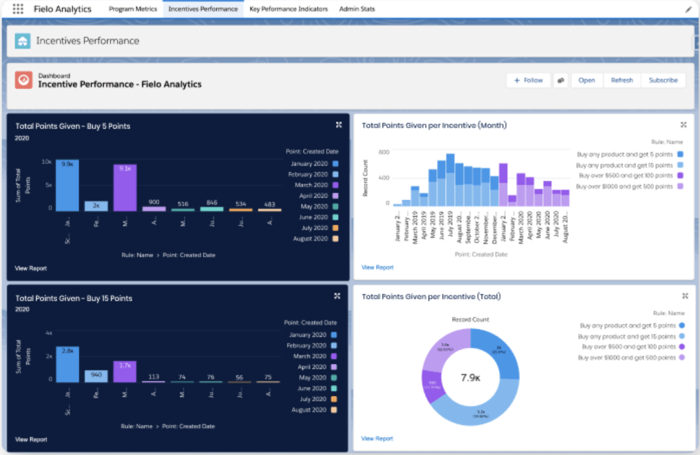The image size is (700, 455).
Task: Select the 9.9k January bar in Buy 5 chart
Action: (67, 185)
